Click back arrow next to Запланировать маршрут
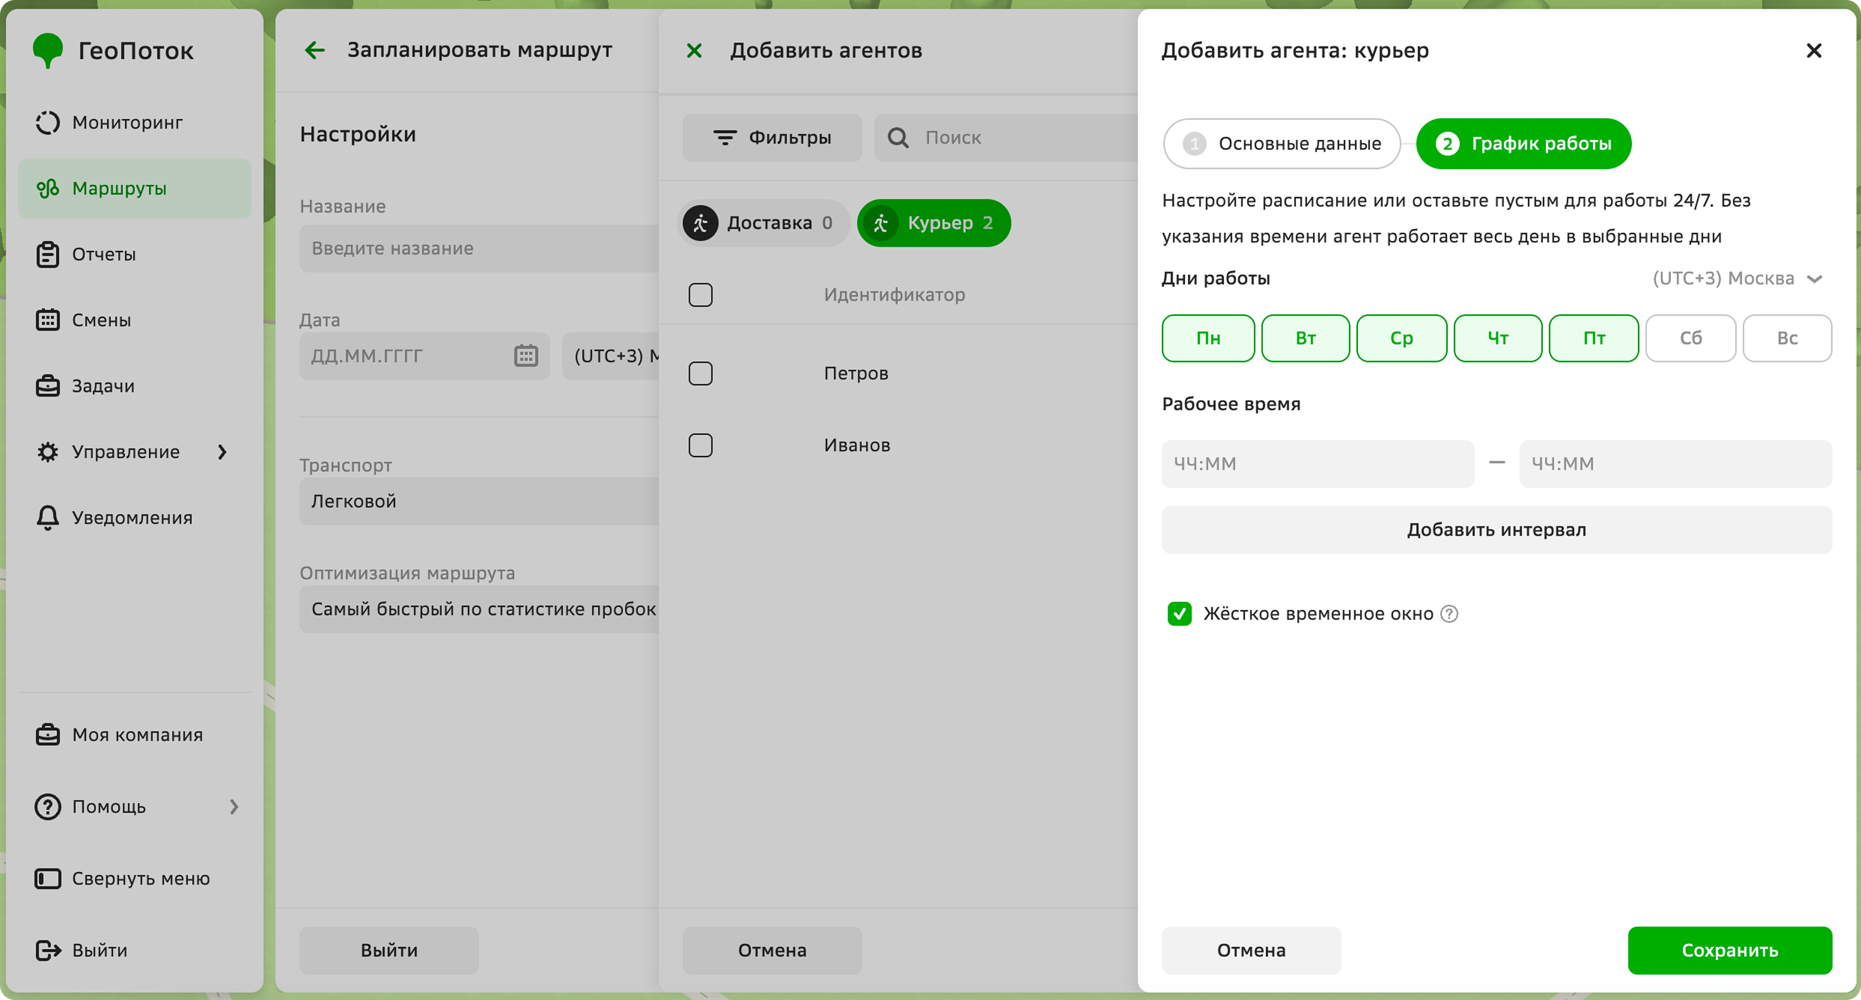 click(x=315, y=50)
